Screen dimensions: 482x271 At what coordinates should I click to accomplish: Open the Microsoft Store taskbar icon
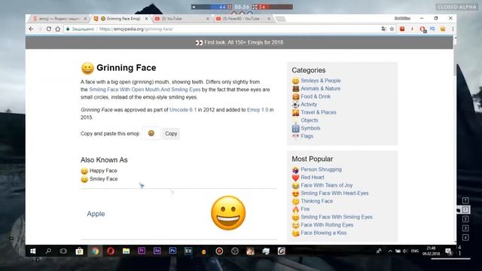[79, 251]
